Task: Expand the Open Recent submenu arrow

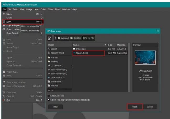Action: click(42, 33)
